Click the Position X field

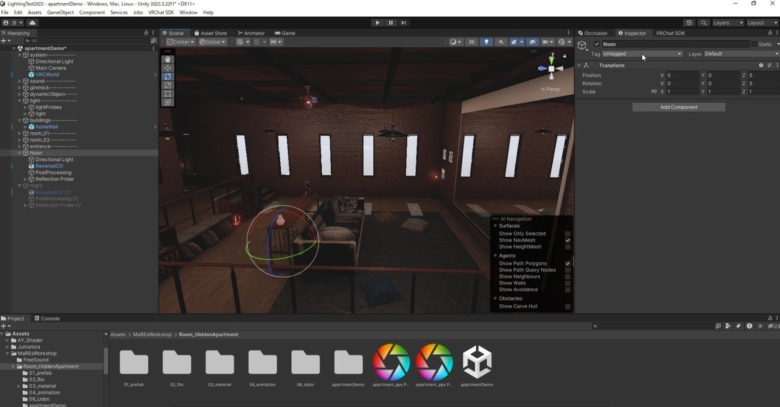pos(682,75)
